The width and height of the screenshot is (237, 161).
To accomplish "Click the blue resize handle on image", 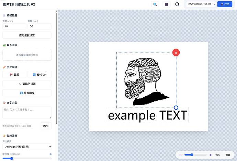I will (176, 108).
